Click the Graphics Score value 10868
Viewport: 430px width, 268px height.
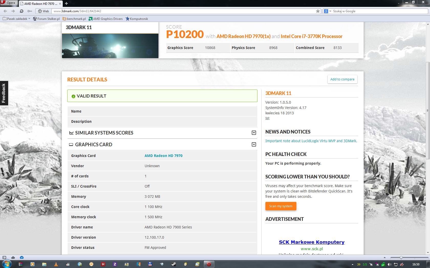[210, 48]
